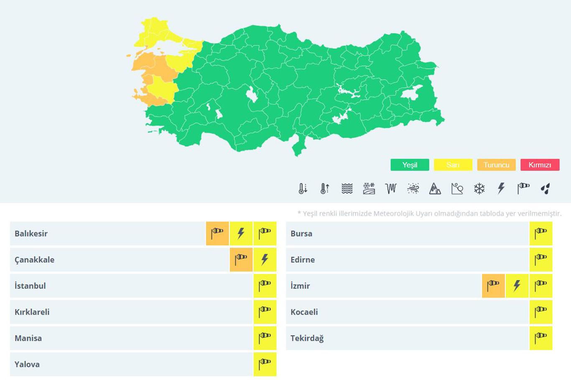
Task: Select the temperature rise warning icon
Action: tap(325, 189)
